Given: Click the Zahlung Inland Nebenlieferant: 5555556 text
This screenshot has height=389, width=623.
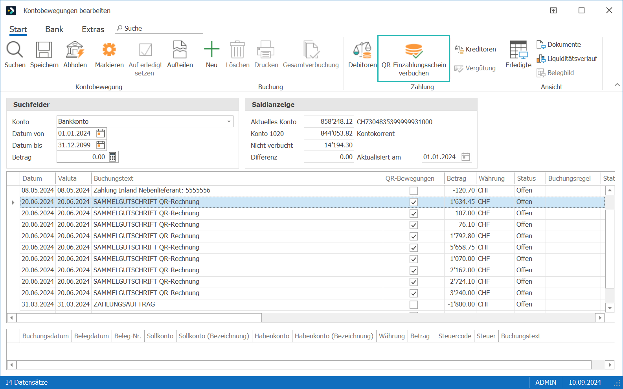Looking at the screenshot, I should [x=152, y=191].
